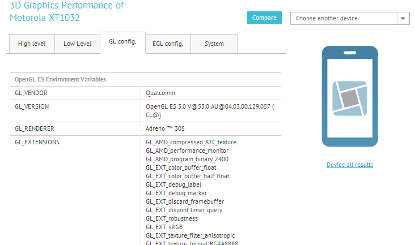Switch to the Low Level tab
This screenshot has width=415, height=245.
coord(77,44)
